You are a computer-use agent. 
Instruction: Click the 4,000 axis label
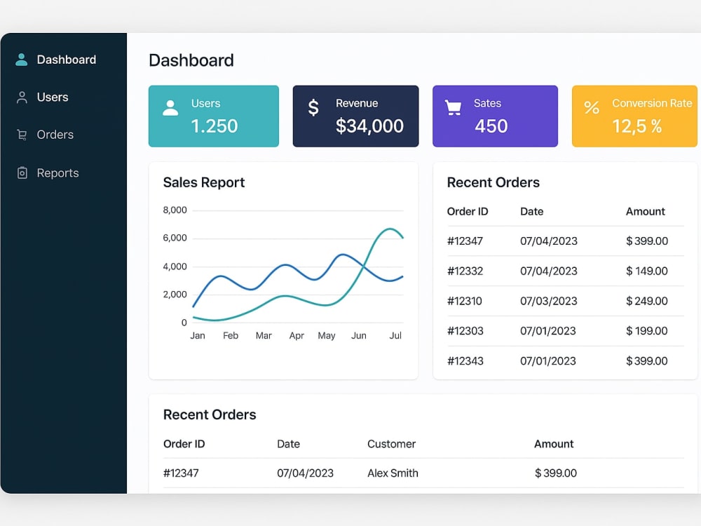click(175, 267)
